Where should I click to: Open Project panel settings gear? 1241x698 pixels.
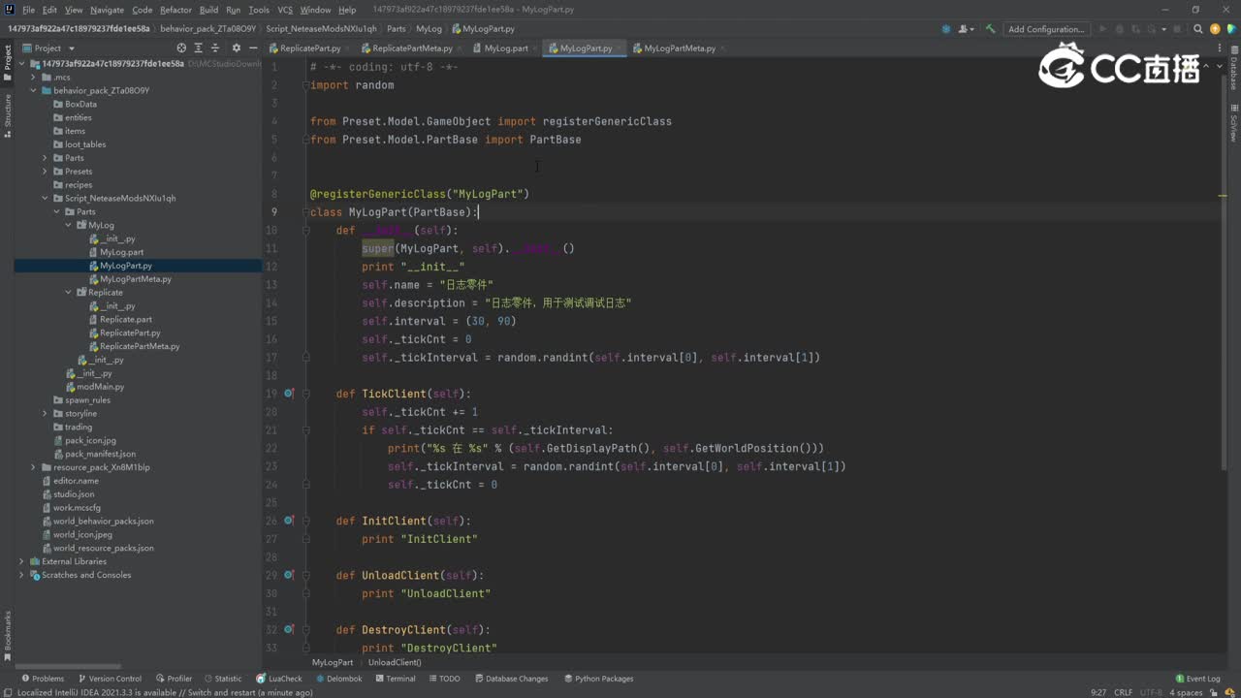click(x=236, y=48)
